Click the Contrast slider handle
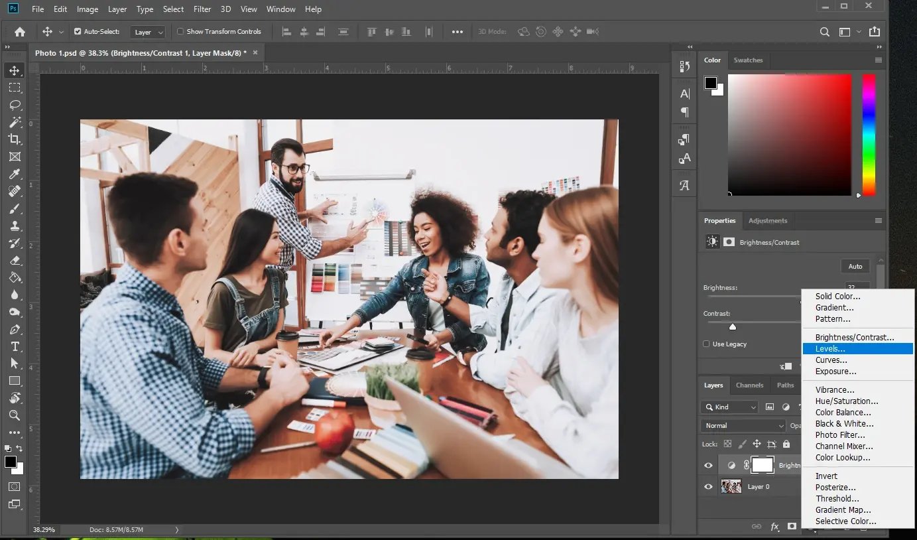The width and height of the screenshot is (917, 540). (x=733, y=326)
